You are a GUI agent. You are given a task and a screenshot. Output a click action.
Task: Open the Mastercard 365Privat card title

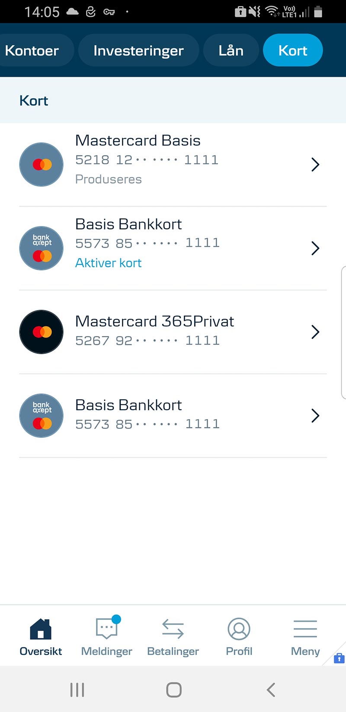[154, 321]
